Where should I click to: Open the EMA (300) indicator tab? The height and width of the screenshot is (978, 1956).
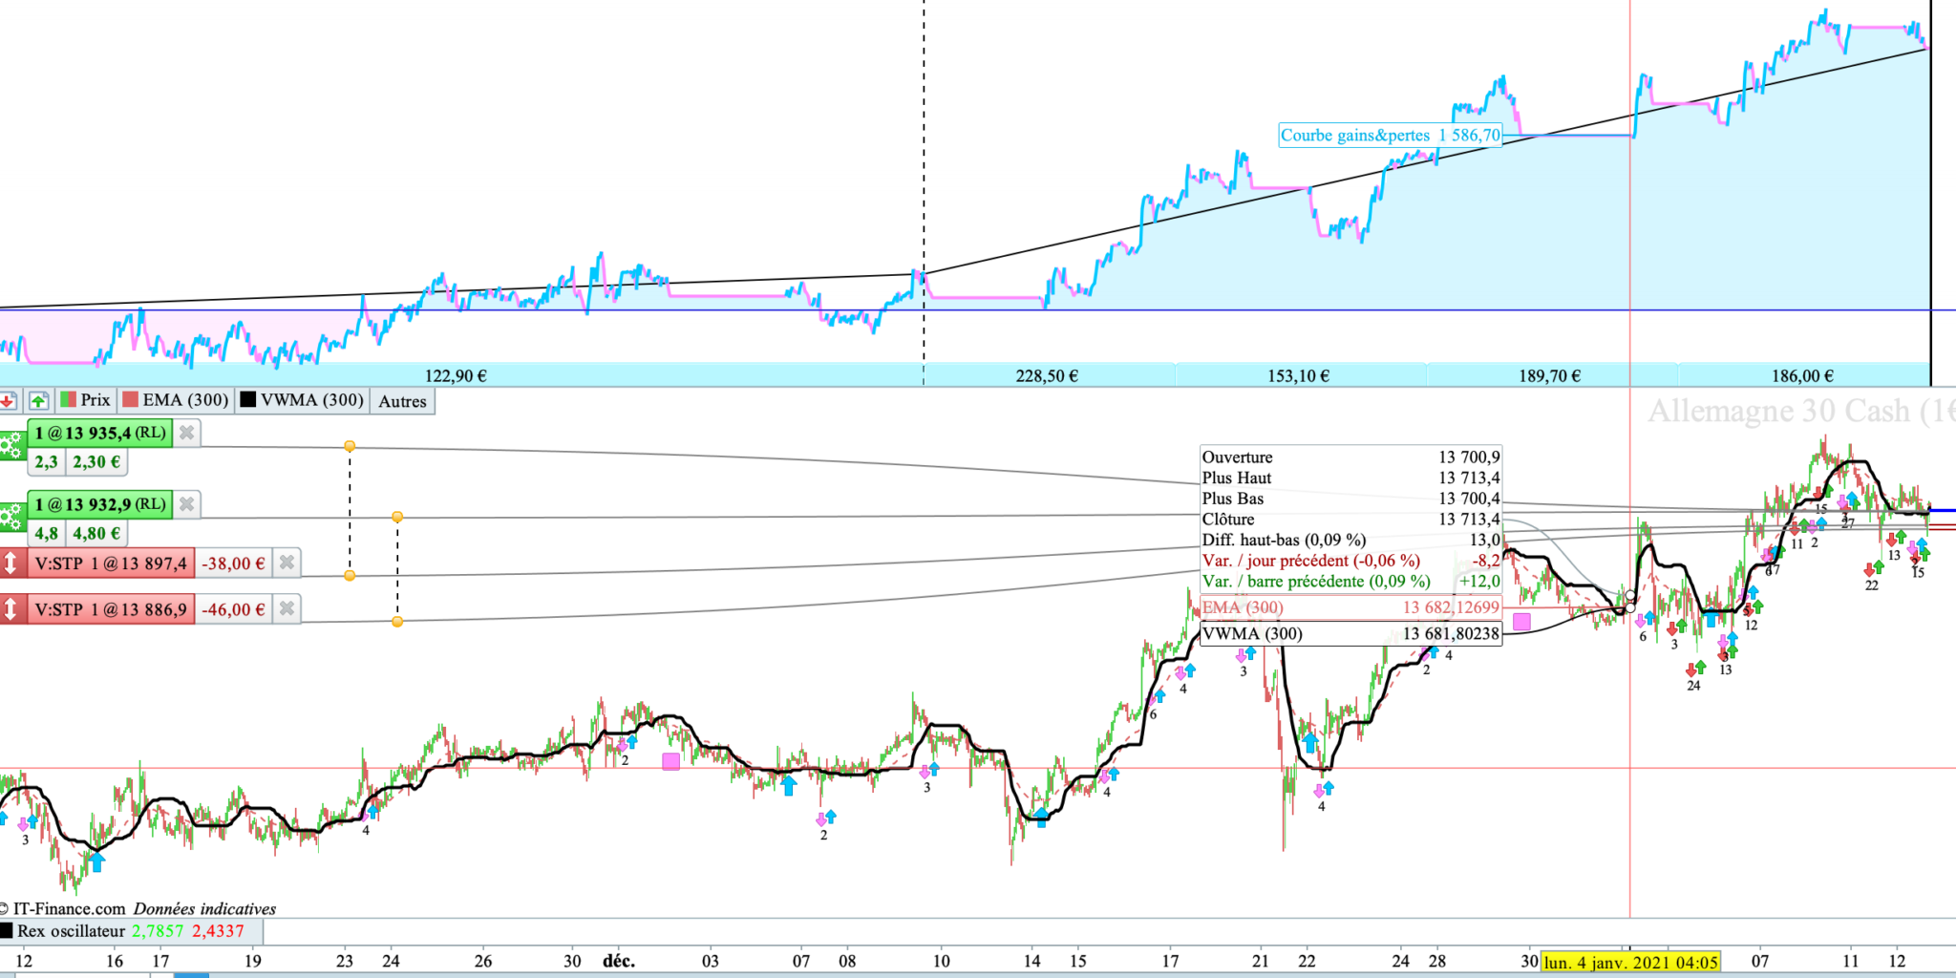[x=176, y=401]
